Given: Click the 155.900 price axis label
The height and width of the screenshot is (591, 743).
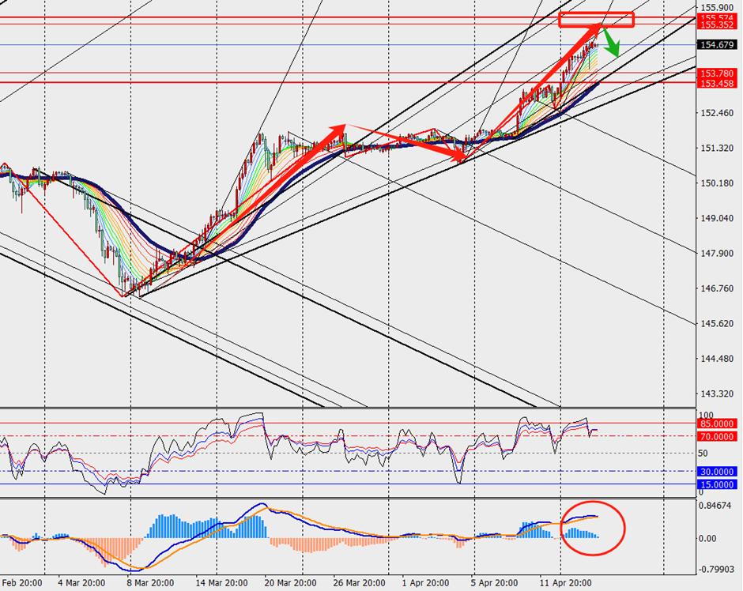Looking at the screenshot, I should pyautogui.click(x=717, y=8).
